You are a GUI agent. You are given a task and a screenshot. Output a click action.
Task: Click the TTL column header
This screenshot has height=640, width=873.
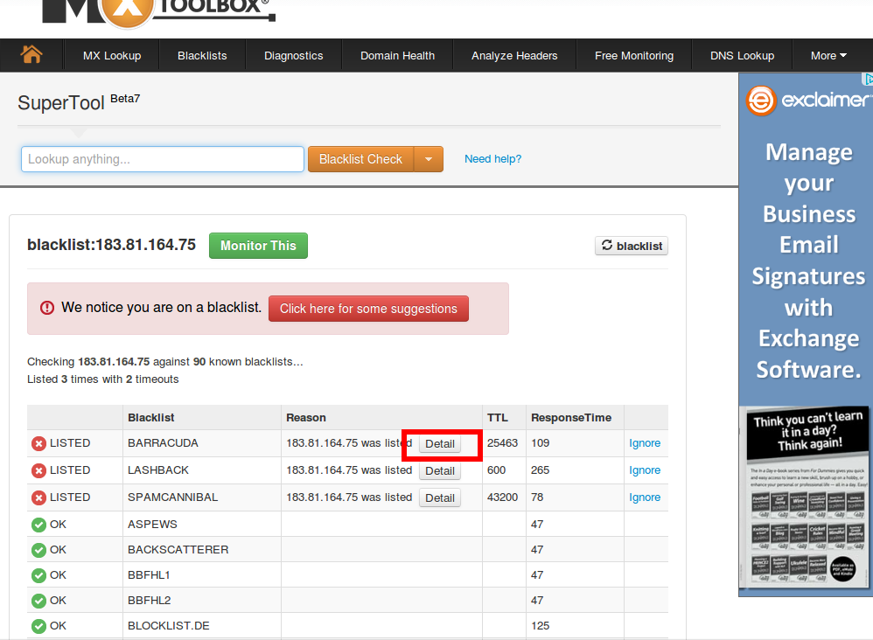click(498, 417)
